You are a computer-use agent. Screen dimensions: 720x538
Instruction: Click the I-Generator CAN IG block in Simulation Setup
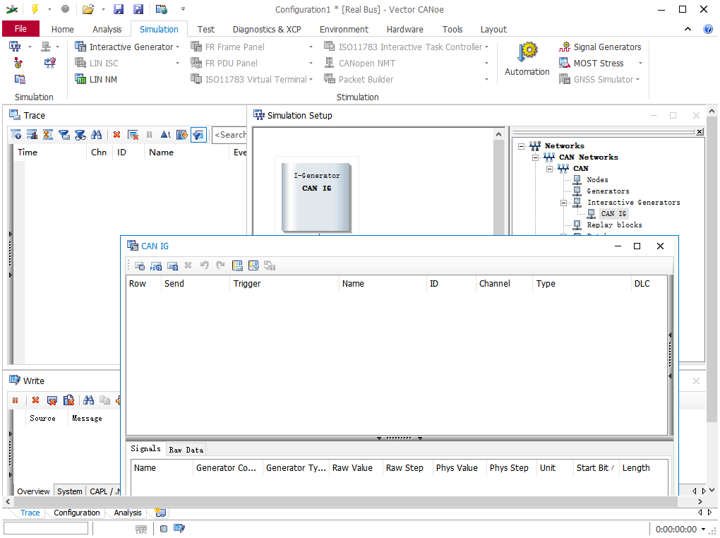click(316, 197)
